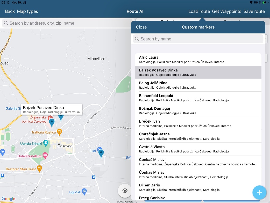Screen dimensions: 270x203
Task: Center map with the location target icon
Action: pyautogui.click(x=125, y=191)
